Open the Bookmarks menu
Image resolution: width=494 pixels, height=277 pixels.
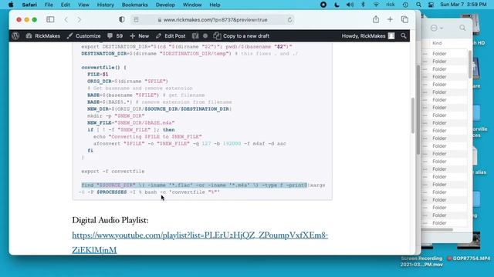click(x=135, y=5)
